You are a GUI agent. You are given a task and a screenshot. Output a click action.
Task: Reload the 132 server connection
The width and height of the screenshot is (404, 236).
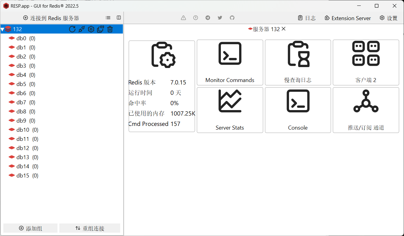point(72,29)
